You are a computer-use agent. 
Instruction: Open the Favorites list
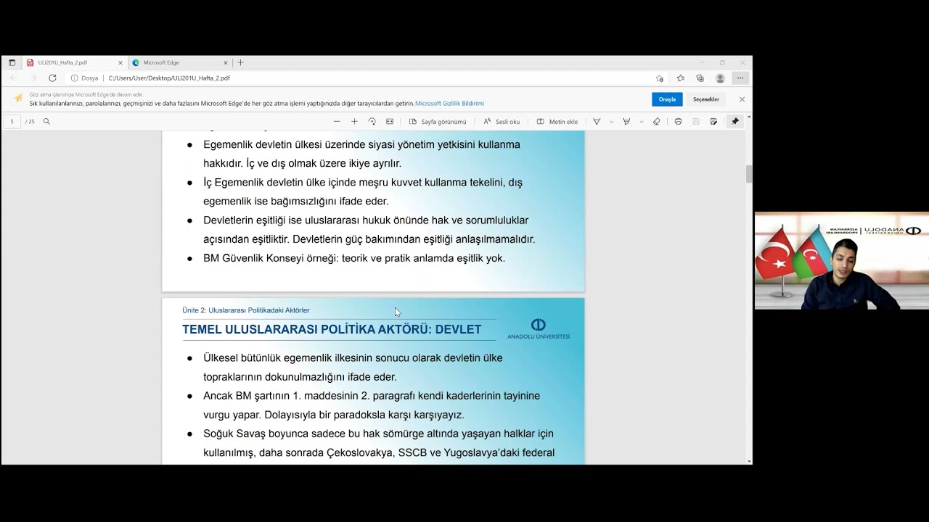[x=680, y=78]
